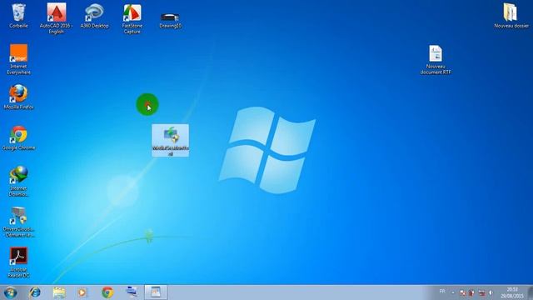
Task: Select the Nouveau dossier folder
Action: pyautogui.click(x=511, y=16)
